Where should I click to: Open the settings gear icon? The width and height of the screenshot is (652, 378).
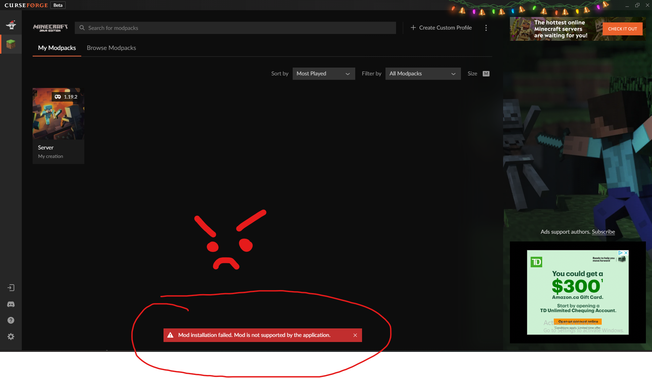click(x=11, y=337)
